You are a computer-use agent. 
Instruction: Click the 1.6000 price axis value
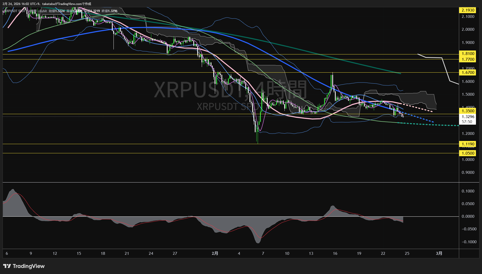[468, 82]
